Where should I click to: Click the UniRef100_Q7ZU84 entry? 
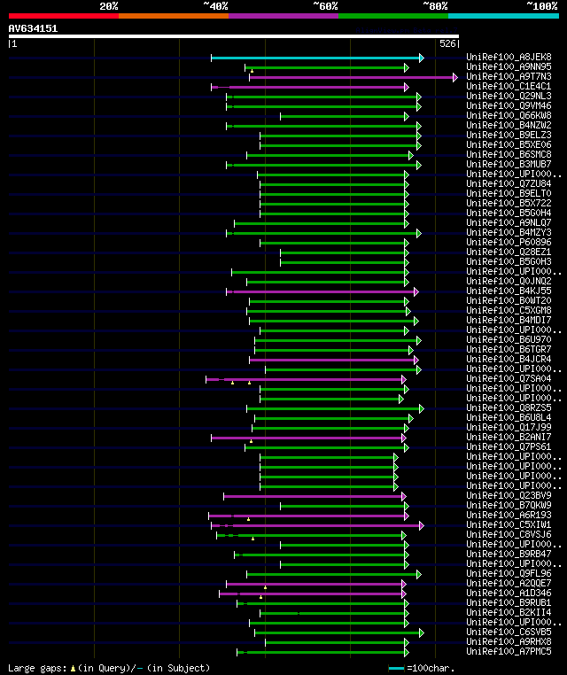[509, 184]
